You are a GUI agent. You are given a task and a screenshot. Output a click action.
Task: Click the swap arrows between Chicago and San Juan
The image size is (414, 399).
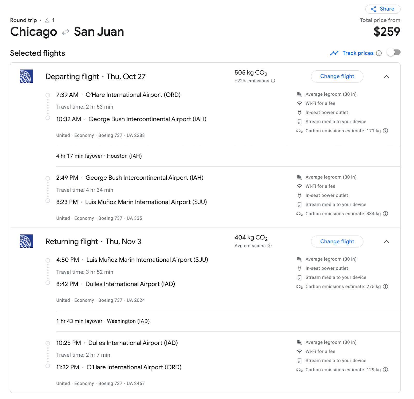tap(65, 32)
